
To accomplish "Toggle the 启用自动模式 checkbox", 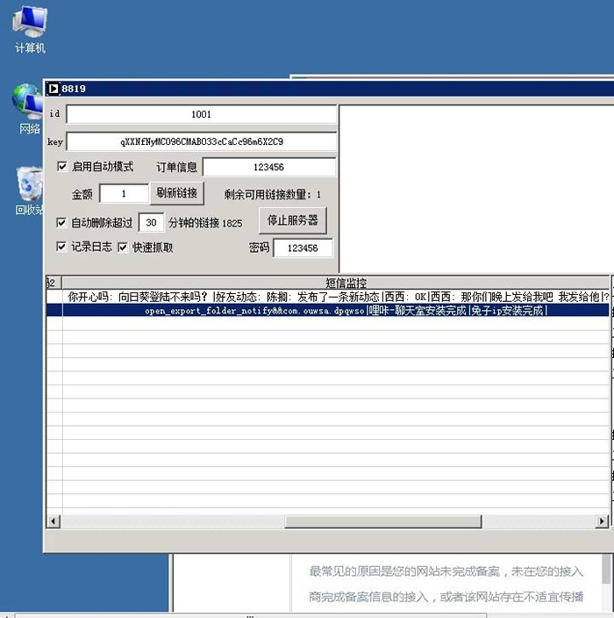I will [x=62, y=167].
